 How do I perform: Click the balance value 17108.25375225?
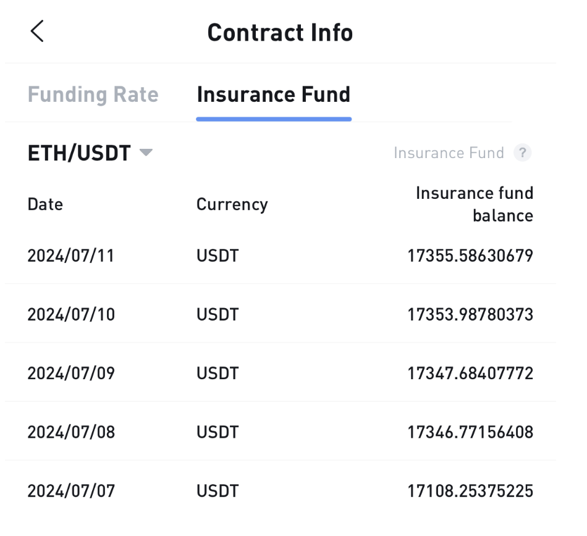[470, 491]
